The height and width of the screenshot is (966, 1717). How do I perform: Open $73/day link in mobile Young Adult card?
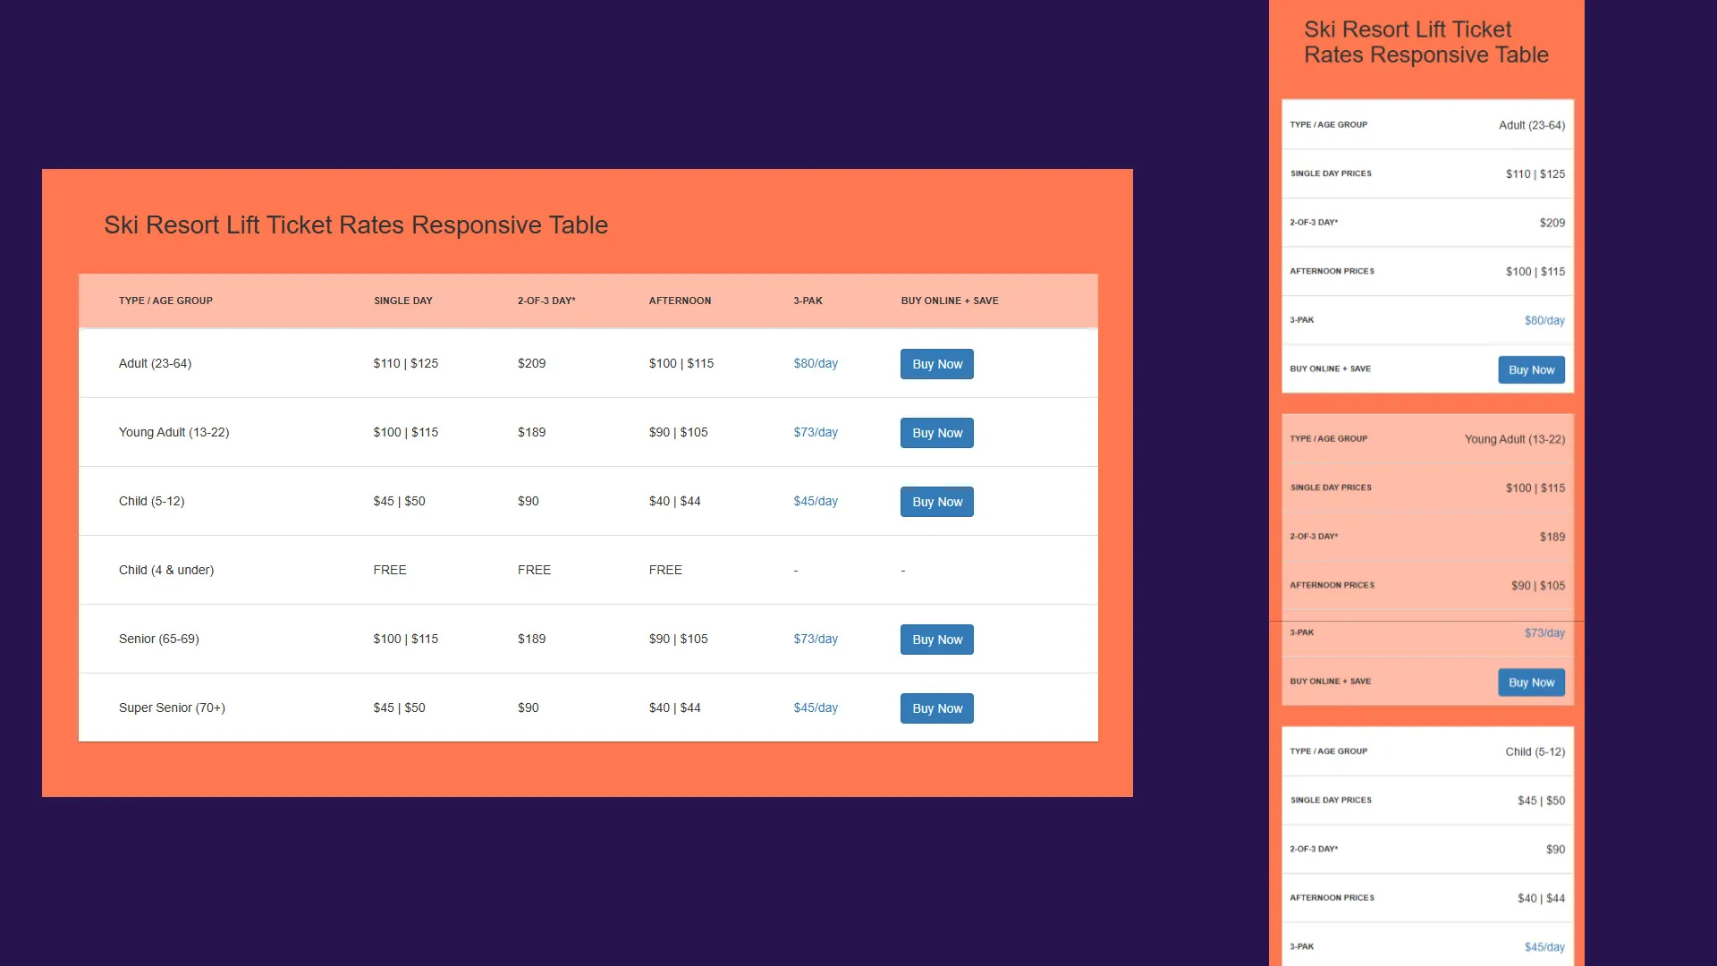1544,632
